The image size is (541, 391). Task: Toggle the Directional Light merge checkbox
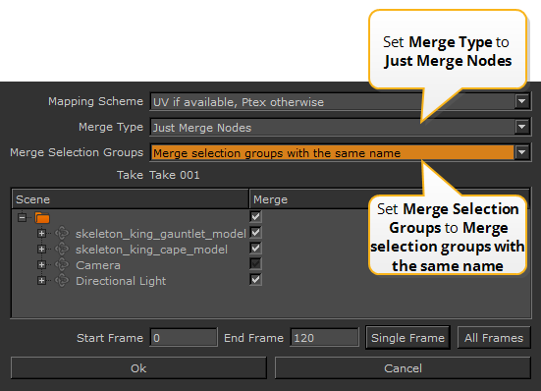point(255,280)
